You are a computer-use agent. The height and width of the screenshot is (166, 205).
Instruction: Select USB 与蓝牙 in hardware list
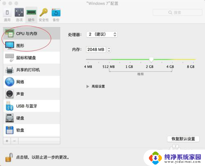tap(32, 106)
